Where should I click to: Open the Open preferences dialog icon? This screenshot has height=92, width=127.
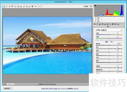36,6
